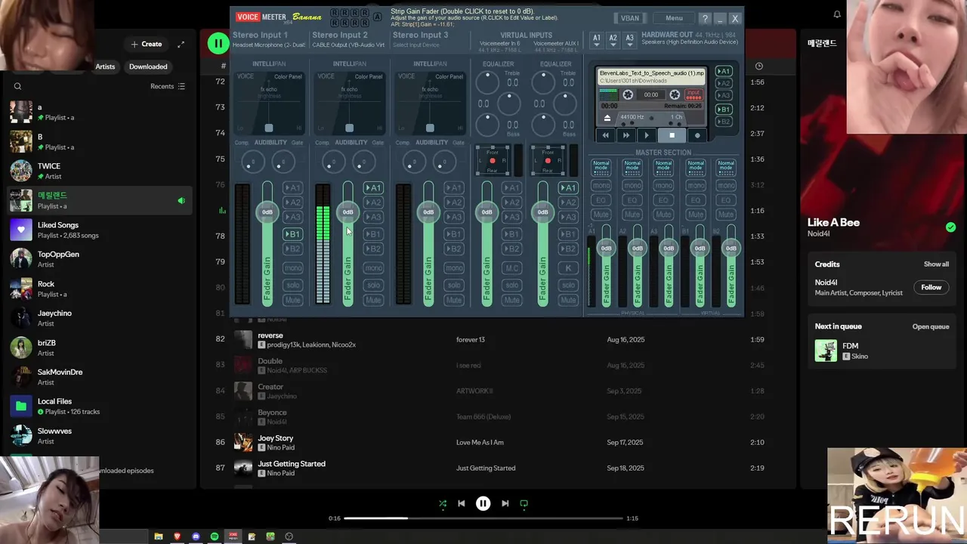Click Show all credits link

point(936,264)
